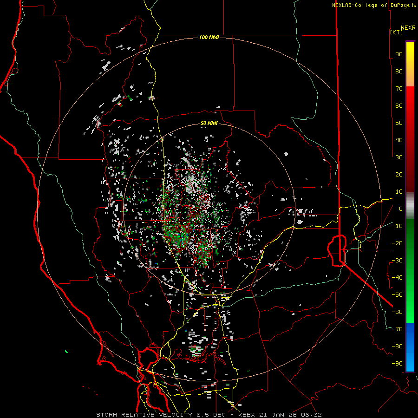The image size is (418, 418).
Task: Select the 90 value on velocity scale
Action: [x=399, y=54]
